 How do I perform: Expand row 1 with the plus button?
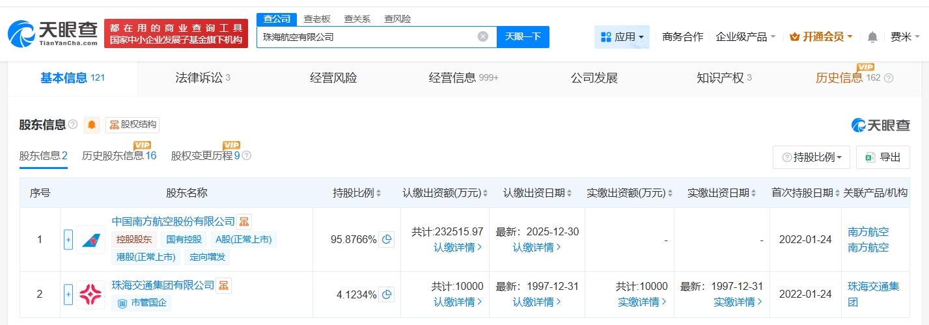[x=68, y=240]
